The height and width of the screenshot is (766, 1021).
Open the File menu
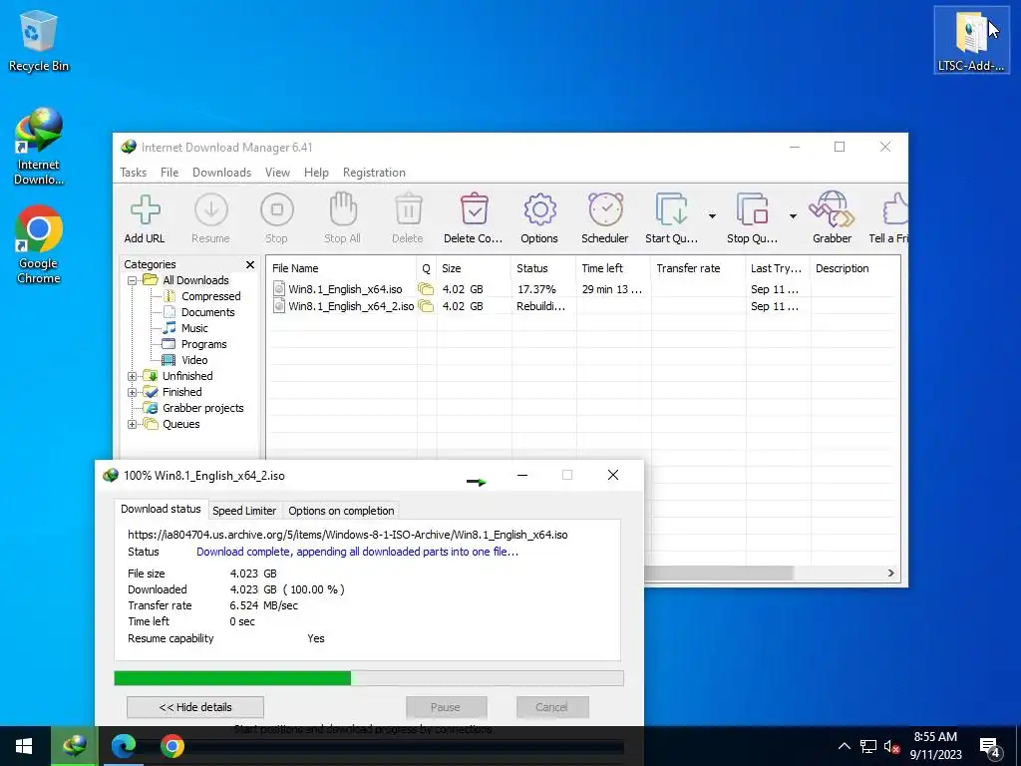click(x=170, y=173)
